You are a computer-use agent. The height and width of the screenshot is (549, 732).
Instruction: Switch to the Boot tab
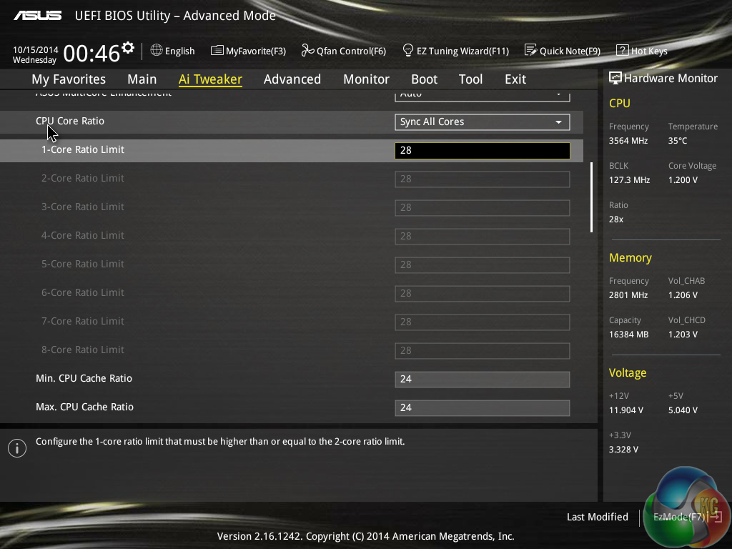click(424, 79)
